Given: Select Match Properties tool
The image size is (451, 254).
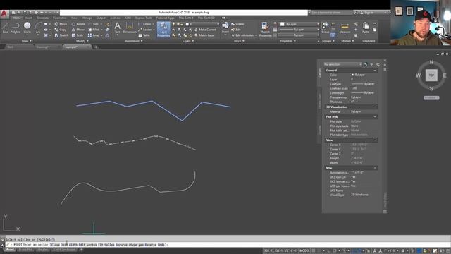Looking at the screenshot, I should point(265,30).
